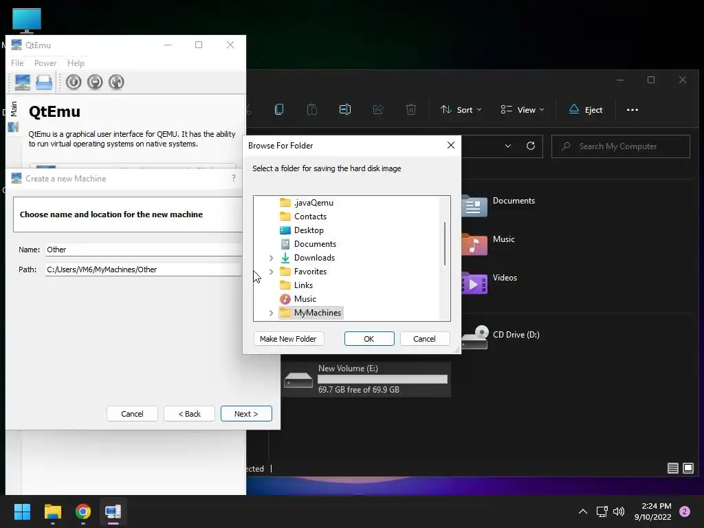Show hidden tray icons chevron
The image size is (704, 528).
tap(583, 511)
